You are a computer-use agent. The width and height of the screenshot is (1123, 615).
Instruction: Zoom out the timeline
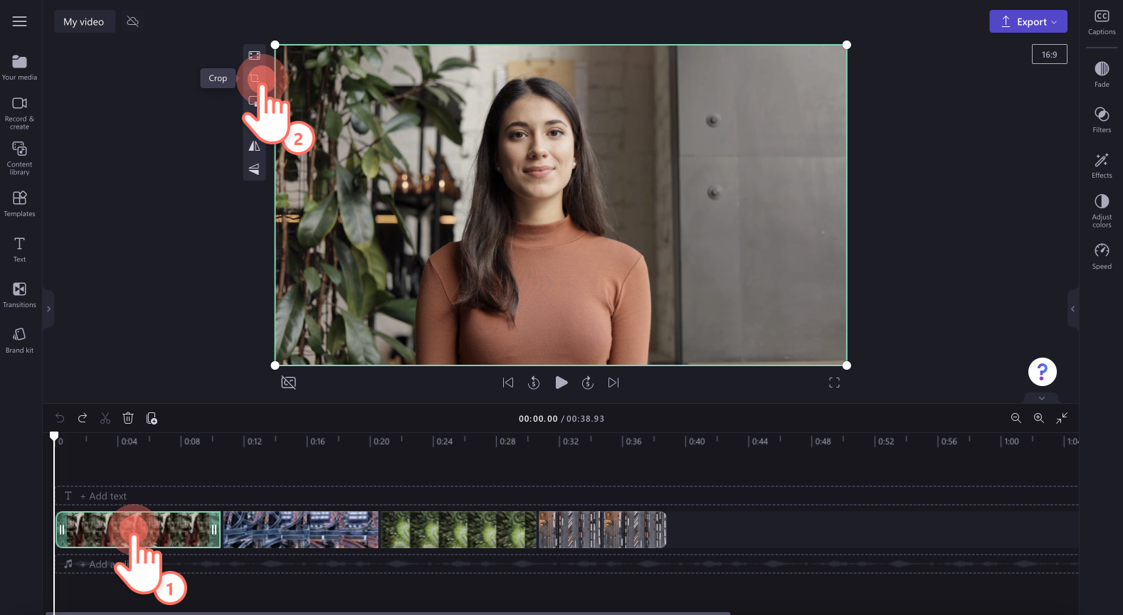tap(1016, 418)
